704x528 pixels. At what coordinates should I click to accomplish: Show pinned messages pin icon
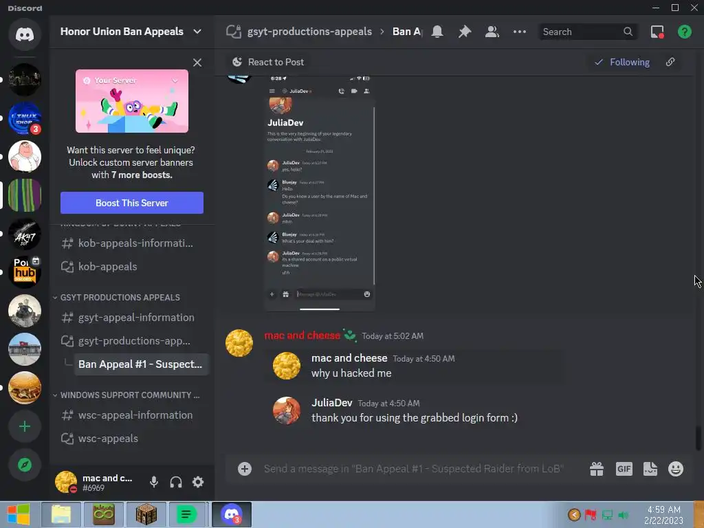pyautogui.click(x=465, y=32)
